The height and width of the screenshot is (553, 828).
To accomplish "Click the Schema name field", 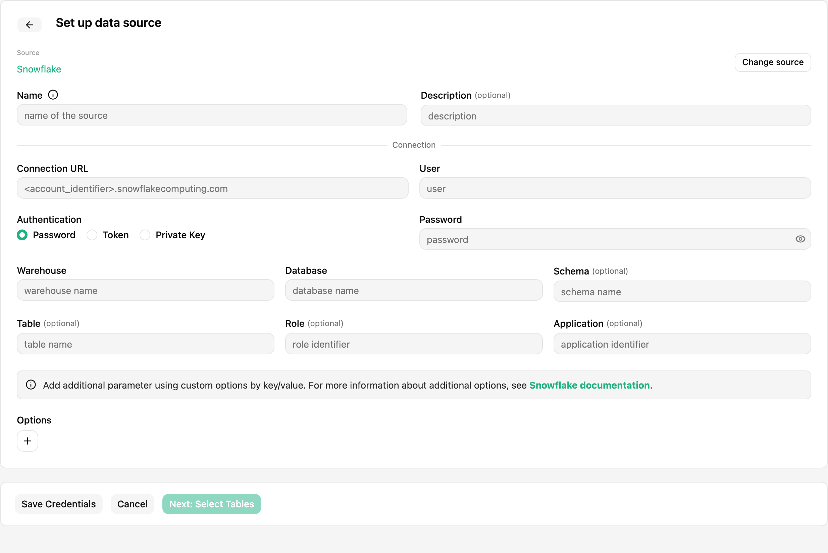I will (x=682, y=291).
